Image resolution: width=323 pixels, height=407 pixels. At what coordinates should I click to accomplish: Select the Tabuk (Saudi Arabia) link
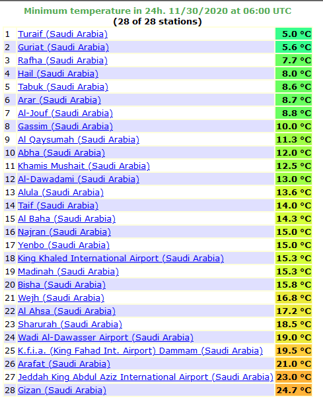coord(63,87)
